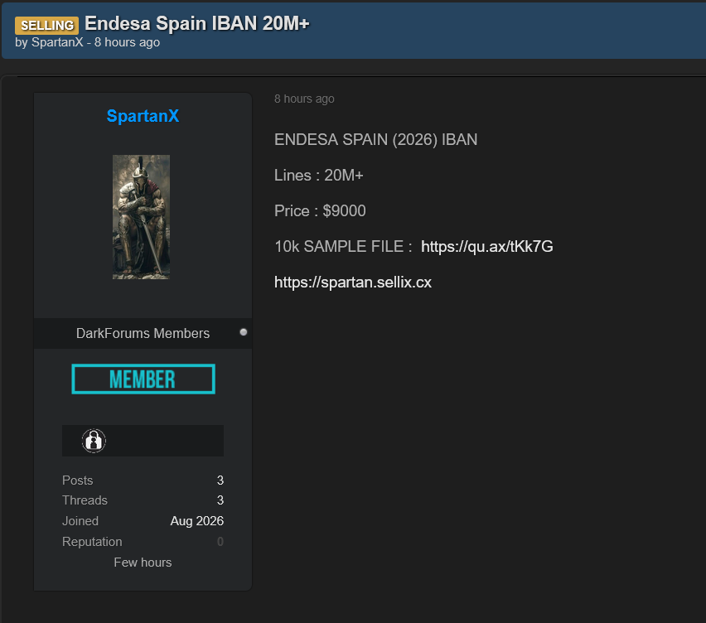This screenshot has width=706, height=623.
Task: Select the 'ENDESA SPAIN (2026) IBAN' line
Action: (376, 139)
